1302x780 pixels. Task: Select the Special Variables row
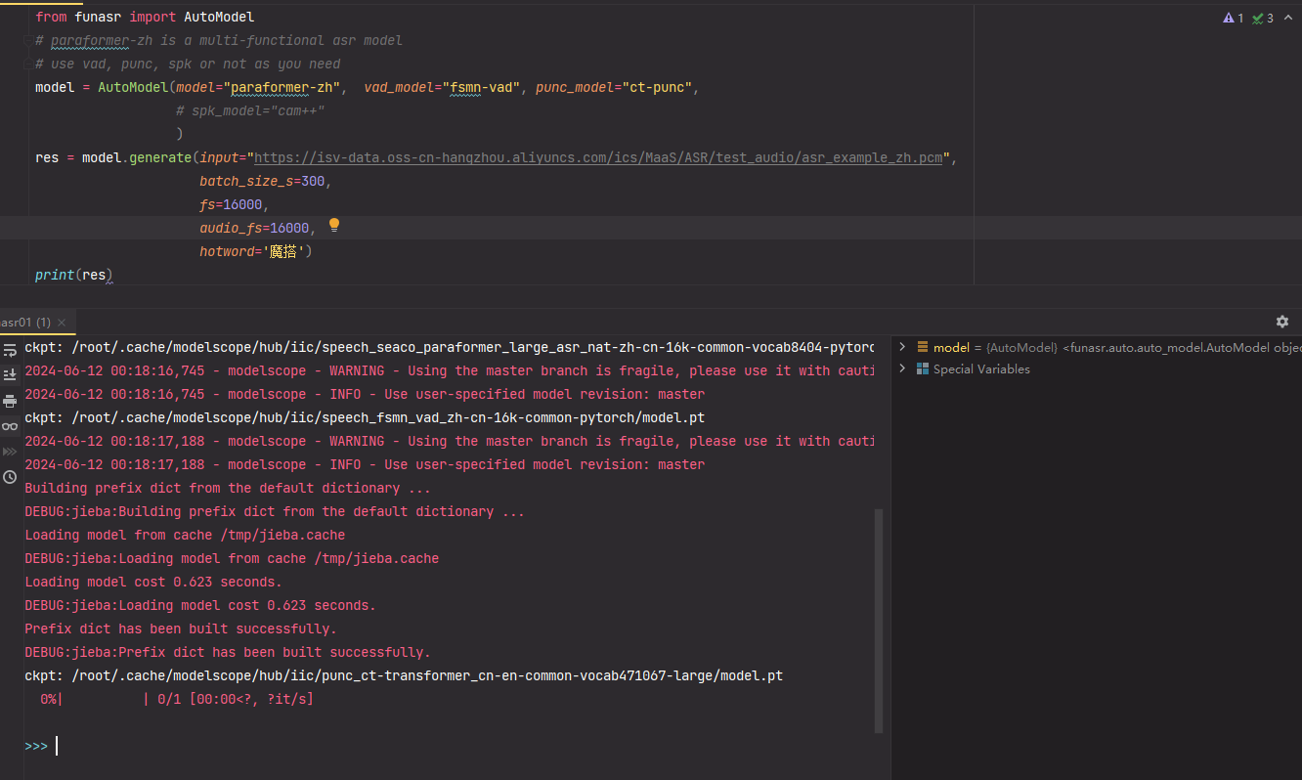[x=1098, y=369]
